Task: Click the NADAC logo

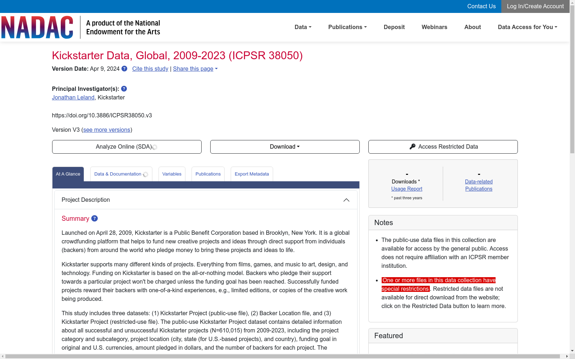Action: 37,27
